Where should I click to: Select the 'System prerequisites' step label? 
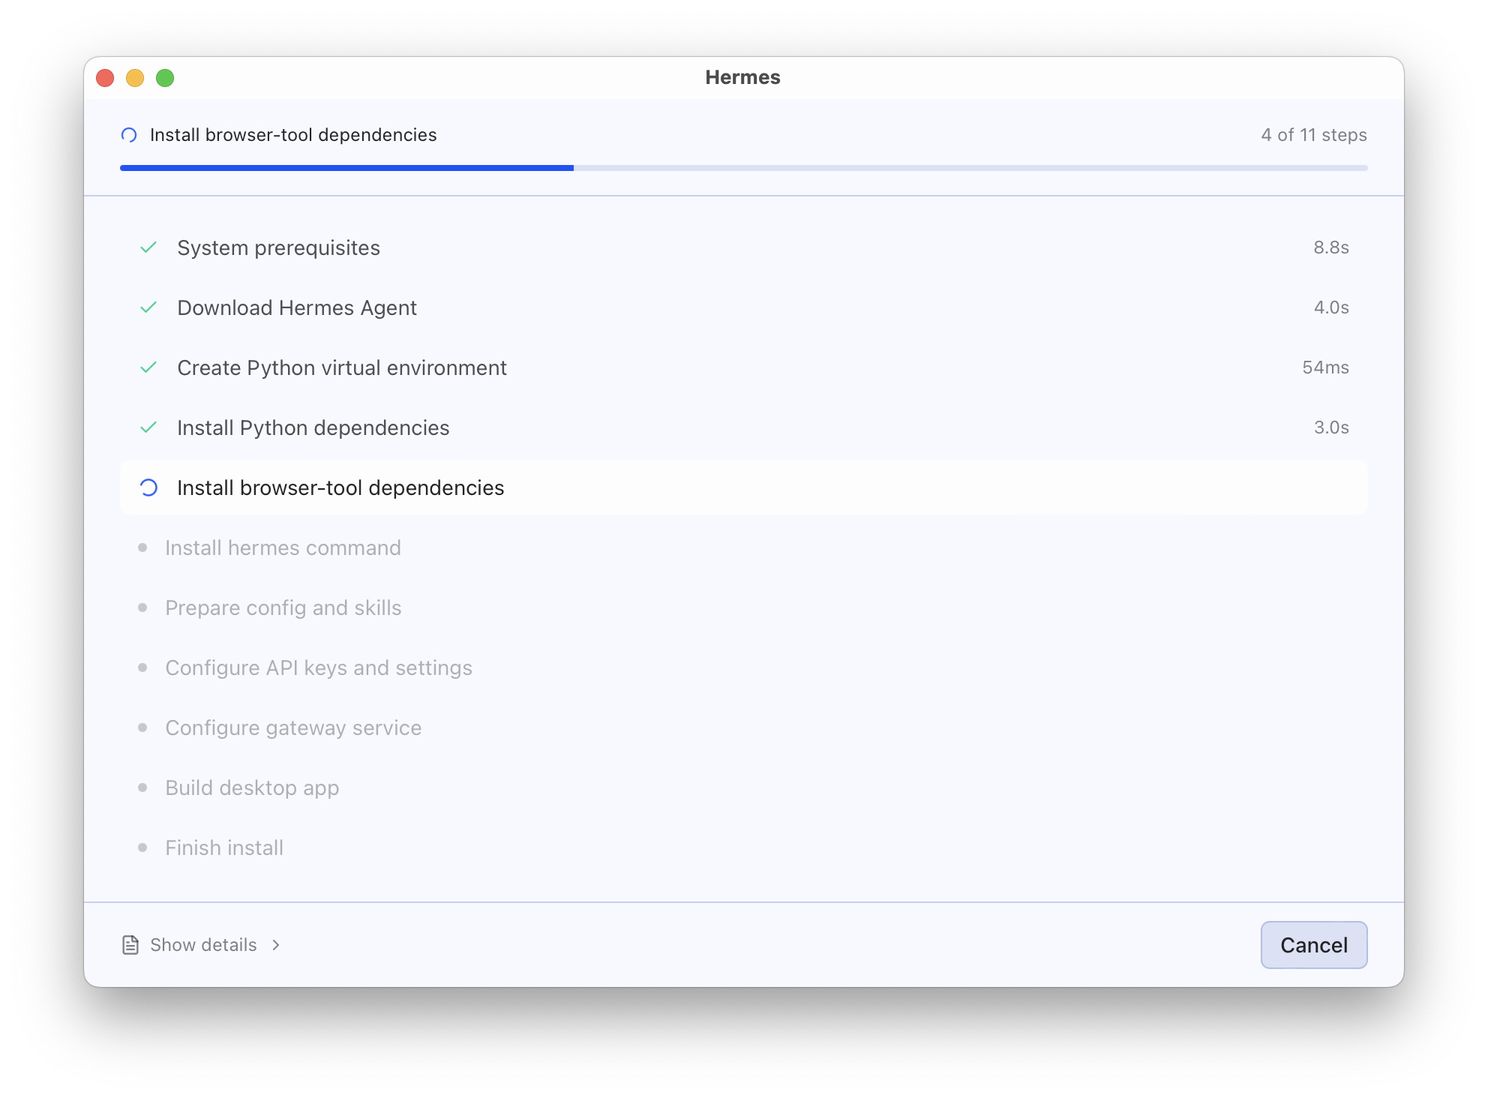point(278,247)
